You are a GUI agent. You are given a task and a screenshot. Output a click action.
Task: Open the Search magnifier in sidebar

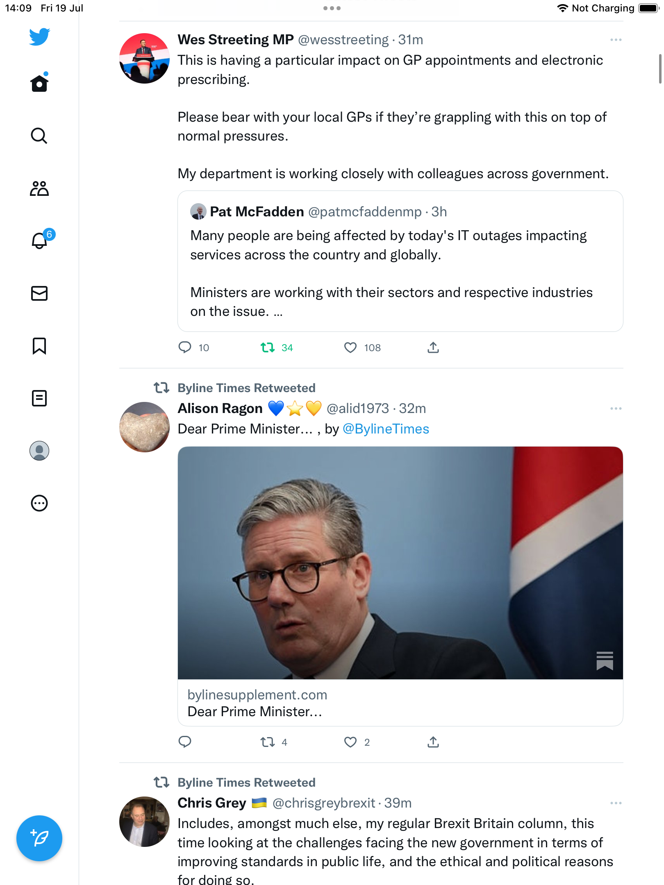tap(39, 136)
